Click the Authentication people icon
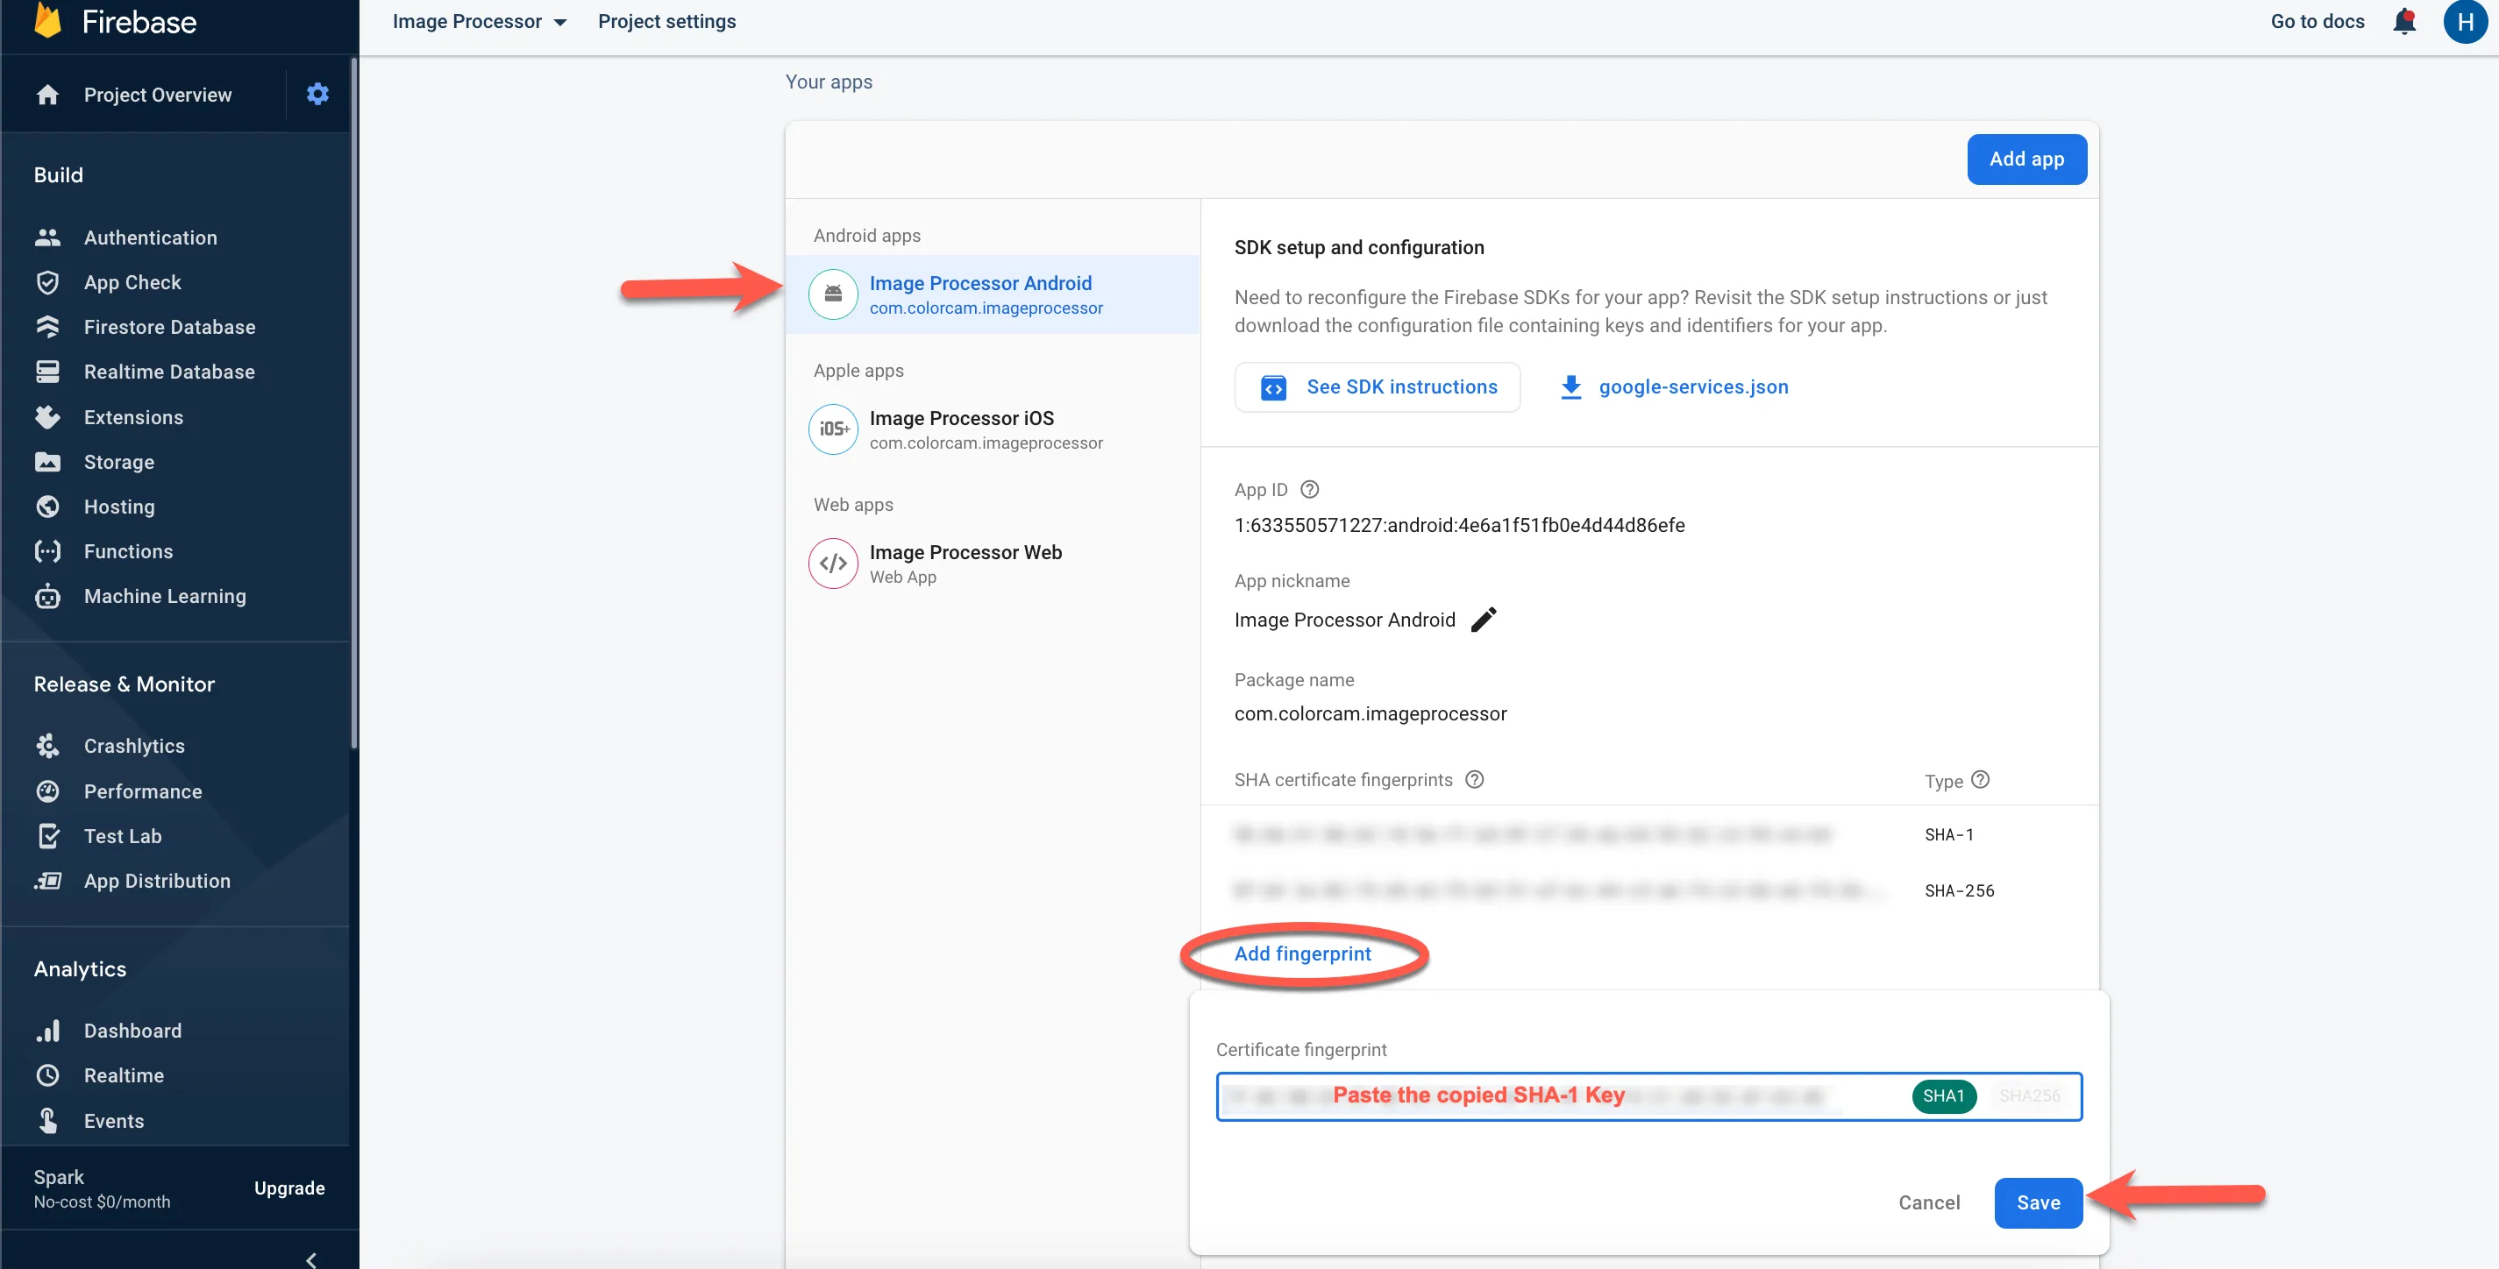 [47, 237]
